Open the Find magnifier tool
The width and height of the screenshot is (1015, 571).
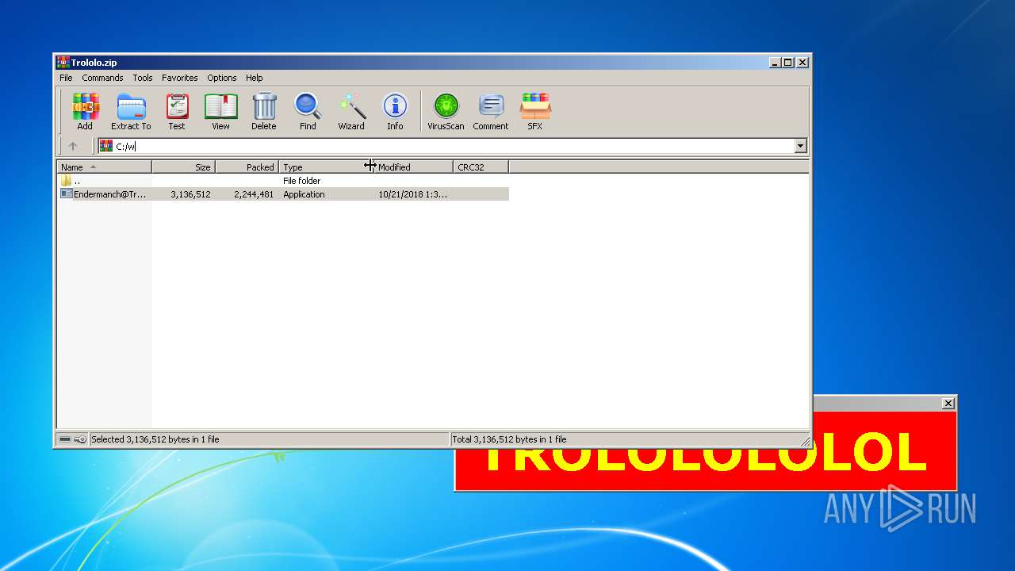coord(308,111)
